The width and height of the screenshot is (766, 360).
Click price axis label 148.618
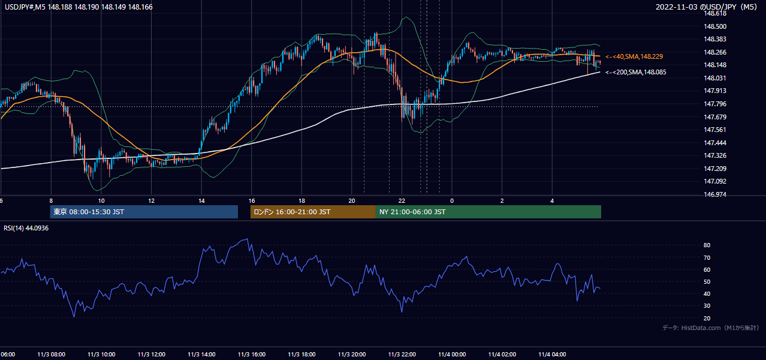pos(716,13)
